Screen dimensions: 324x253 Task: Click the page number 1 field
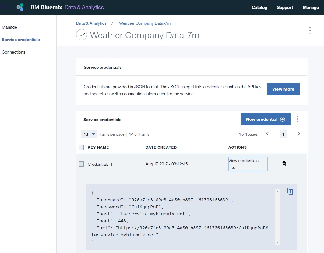[x=283, y=134]
